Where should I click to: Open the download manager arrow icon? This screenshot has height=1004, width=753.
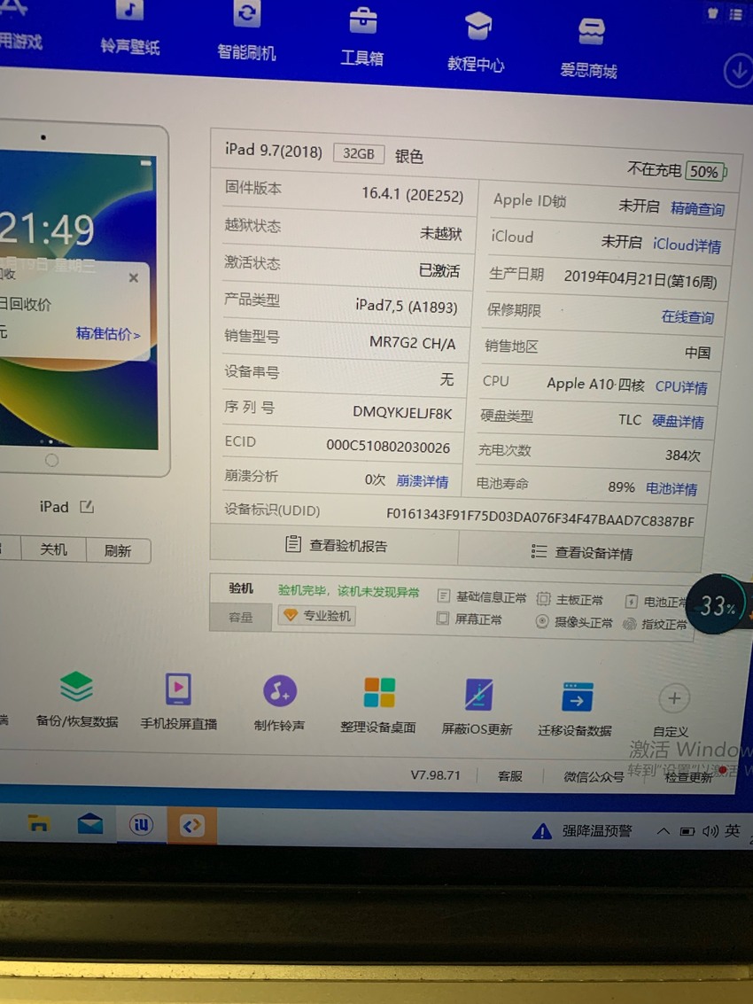[x=738, y=71]
